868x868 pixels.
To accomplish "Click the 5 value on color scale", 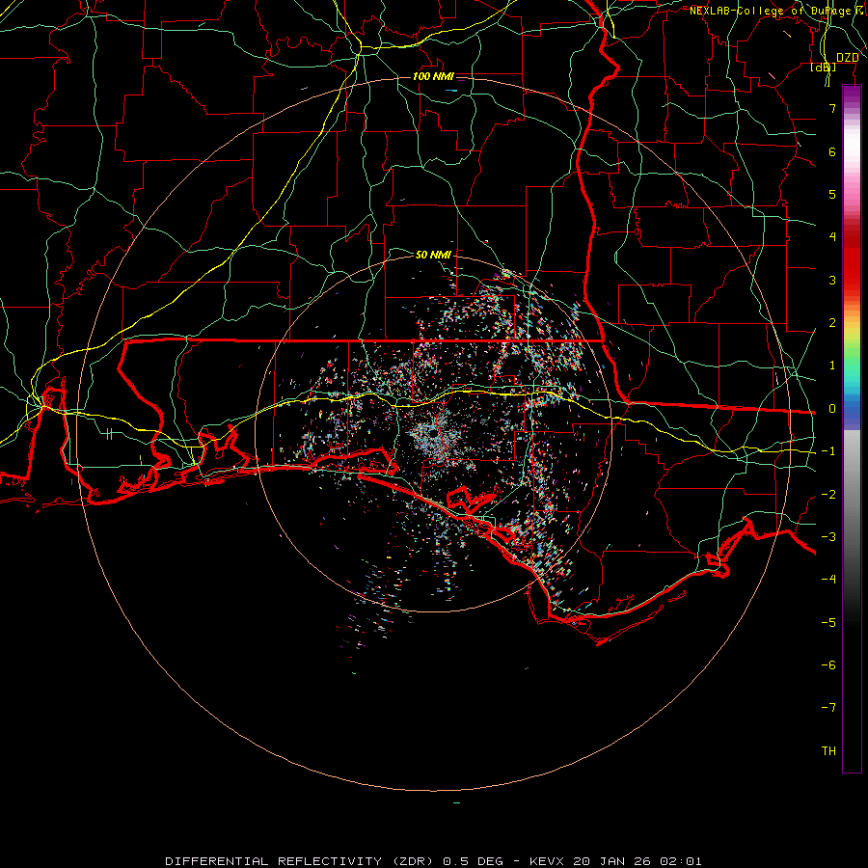I will [x=832, y=194].
